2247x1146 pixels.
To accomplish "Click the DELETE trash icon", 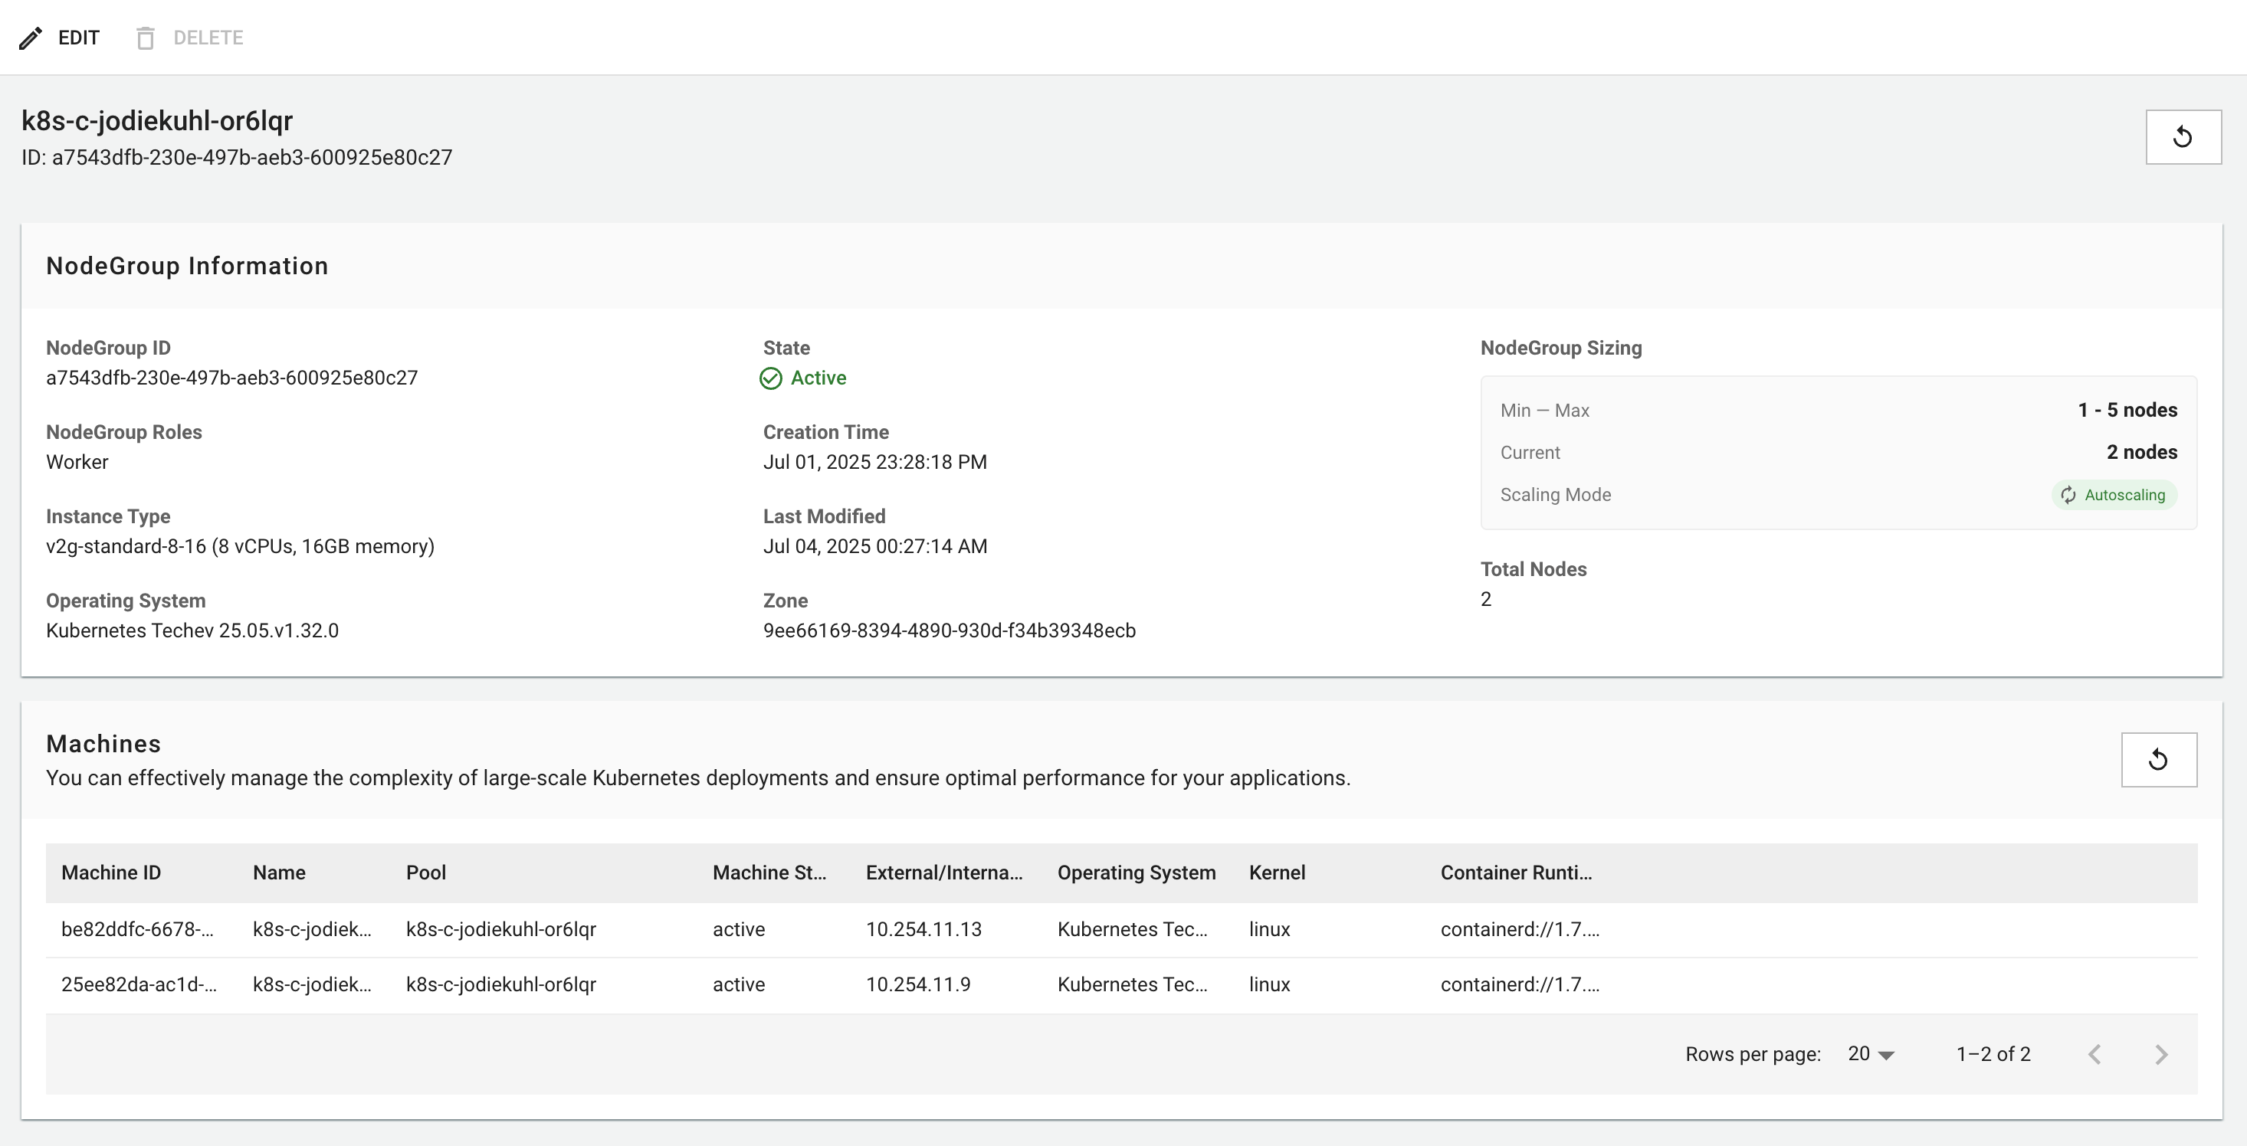I will pos(146,38).
